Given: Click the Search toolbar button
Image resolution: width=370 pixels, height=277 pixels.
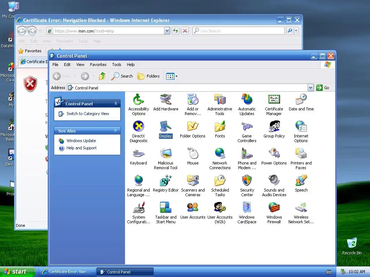Looking at the screenshot, I should 122,76.
